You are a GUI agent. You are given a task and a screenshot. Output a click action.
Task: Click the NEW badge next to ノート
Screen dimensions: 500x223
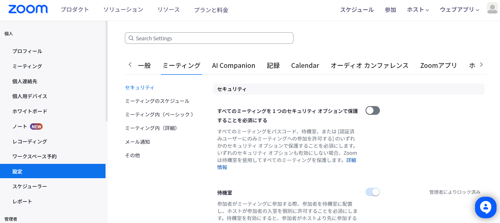[36, 127]
